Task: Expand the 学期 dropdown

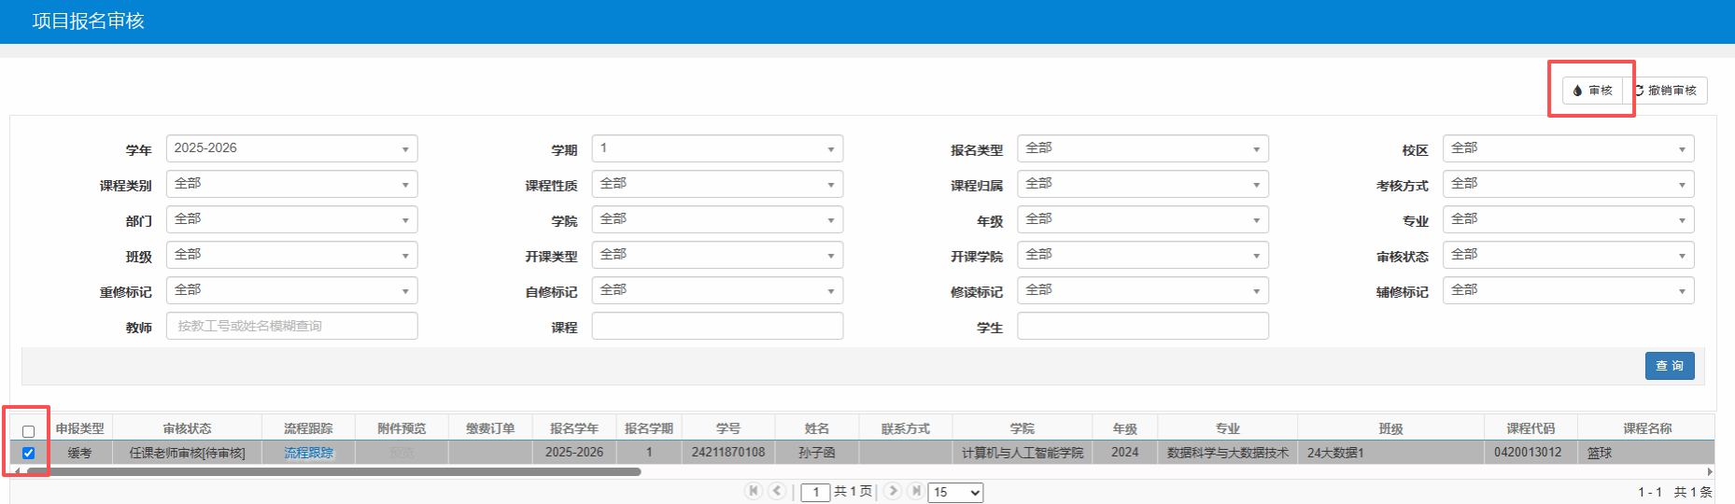Action: pos(716,148)
